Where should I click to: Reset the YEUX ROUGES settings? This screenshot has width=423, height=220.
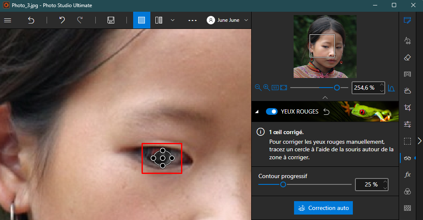coord(326,111)
